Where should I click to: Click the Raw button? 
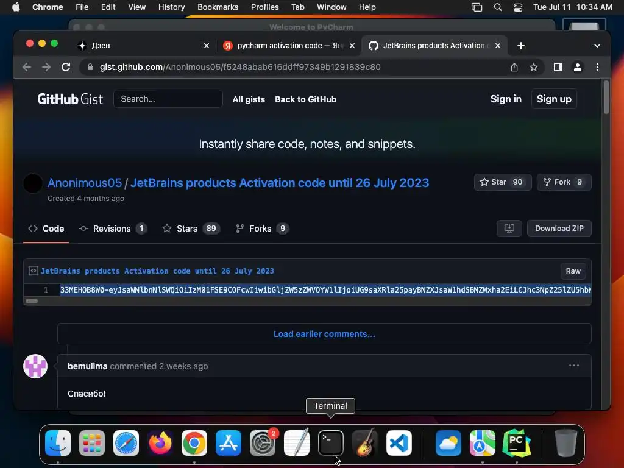coord(573,271)
